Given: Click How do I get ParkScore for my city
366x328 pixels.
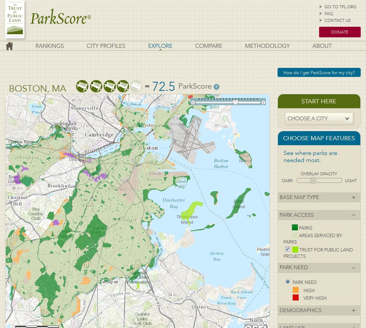Looking at the screenshot, I should 319,73.
